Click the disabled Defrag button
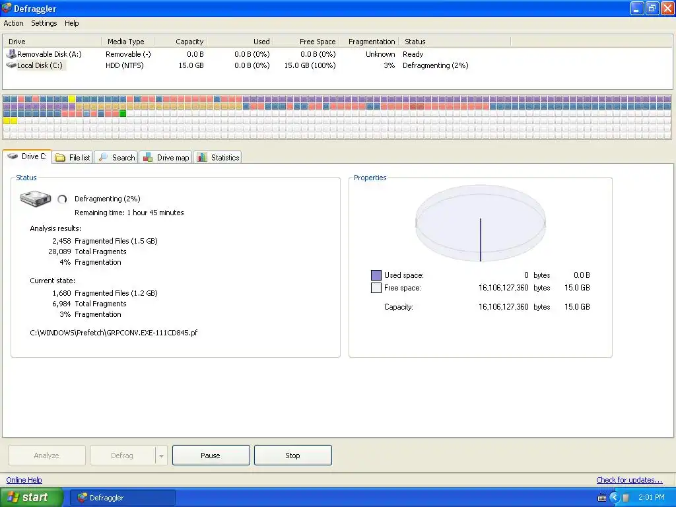676x507 pixels. [122, 456]
